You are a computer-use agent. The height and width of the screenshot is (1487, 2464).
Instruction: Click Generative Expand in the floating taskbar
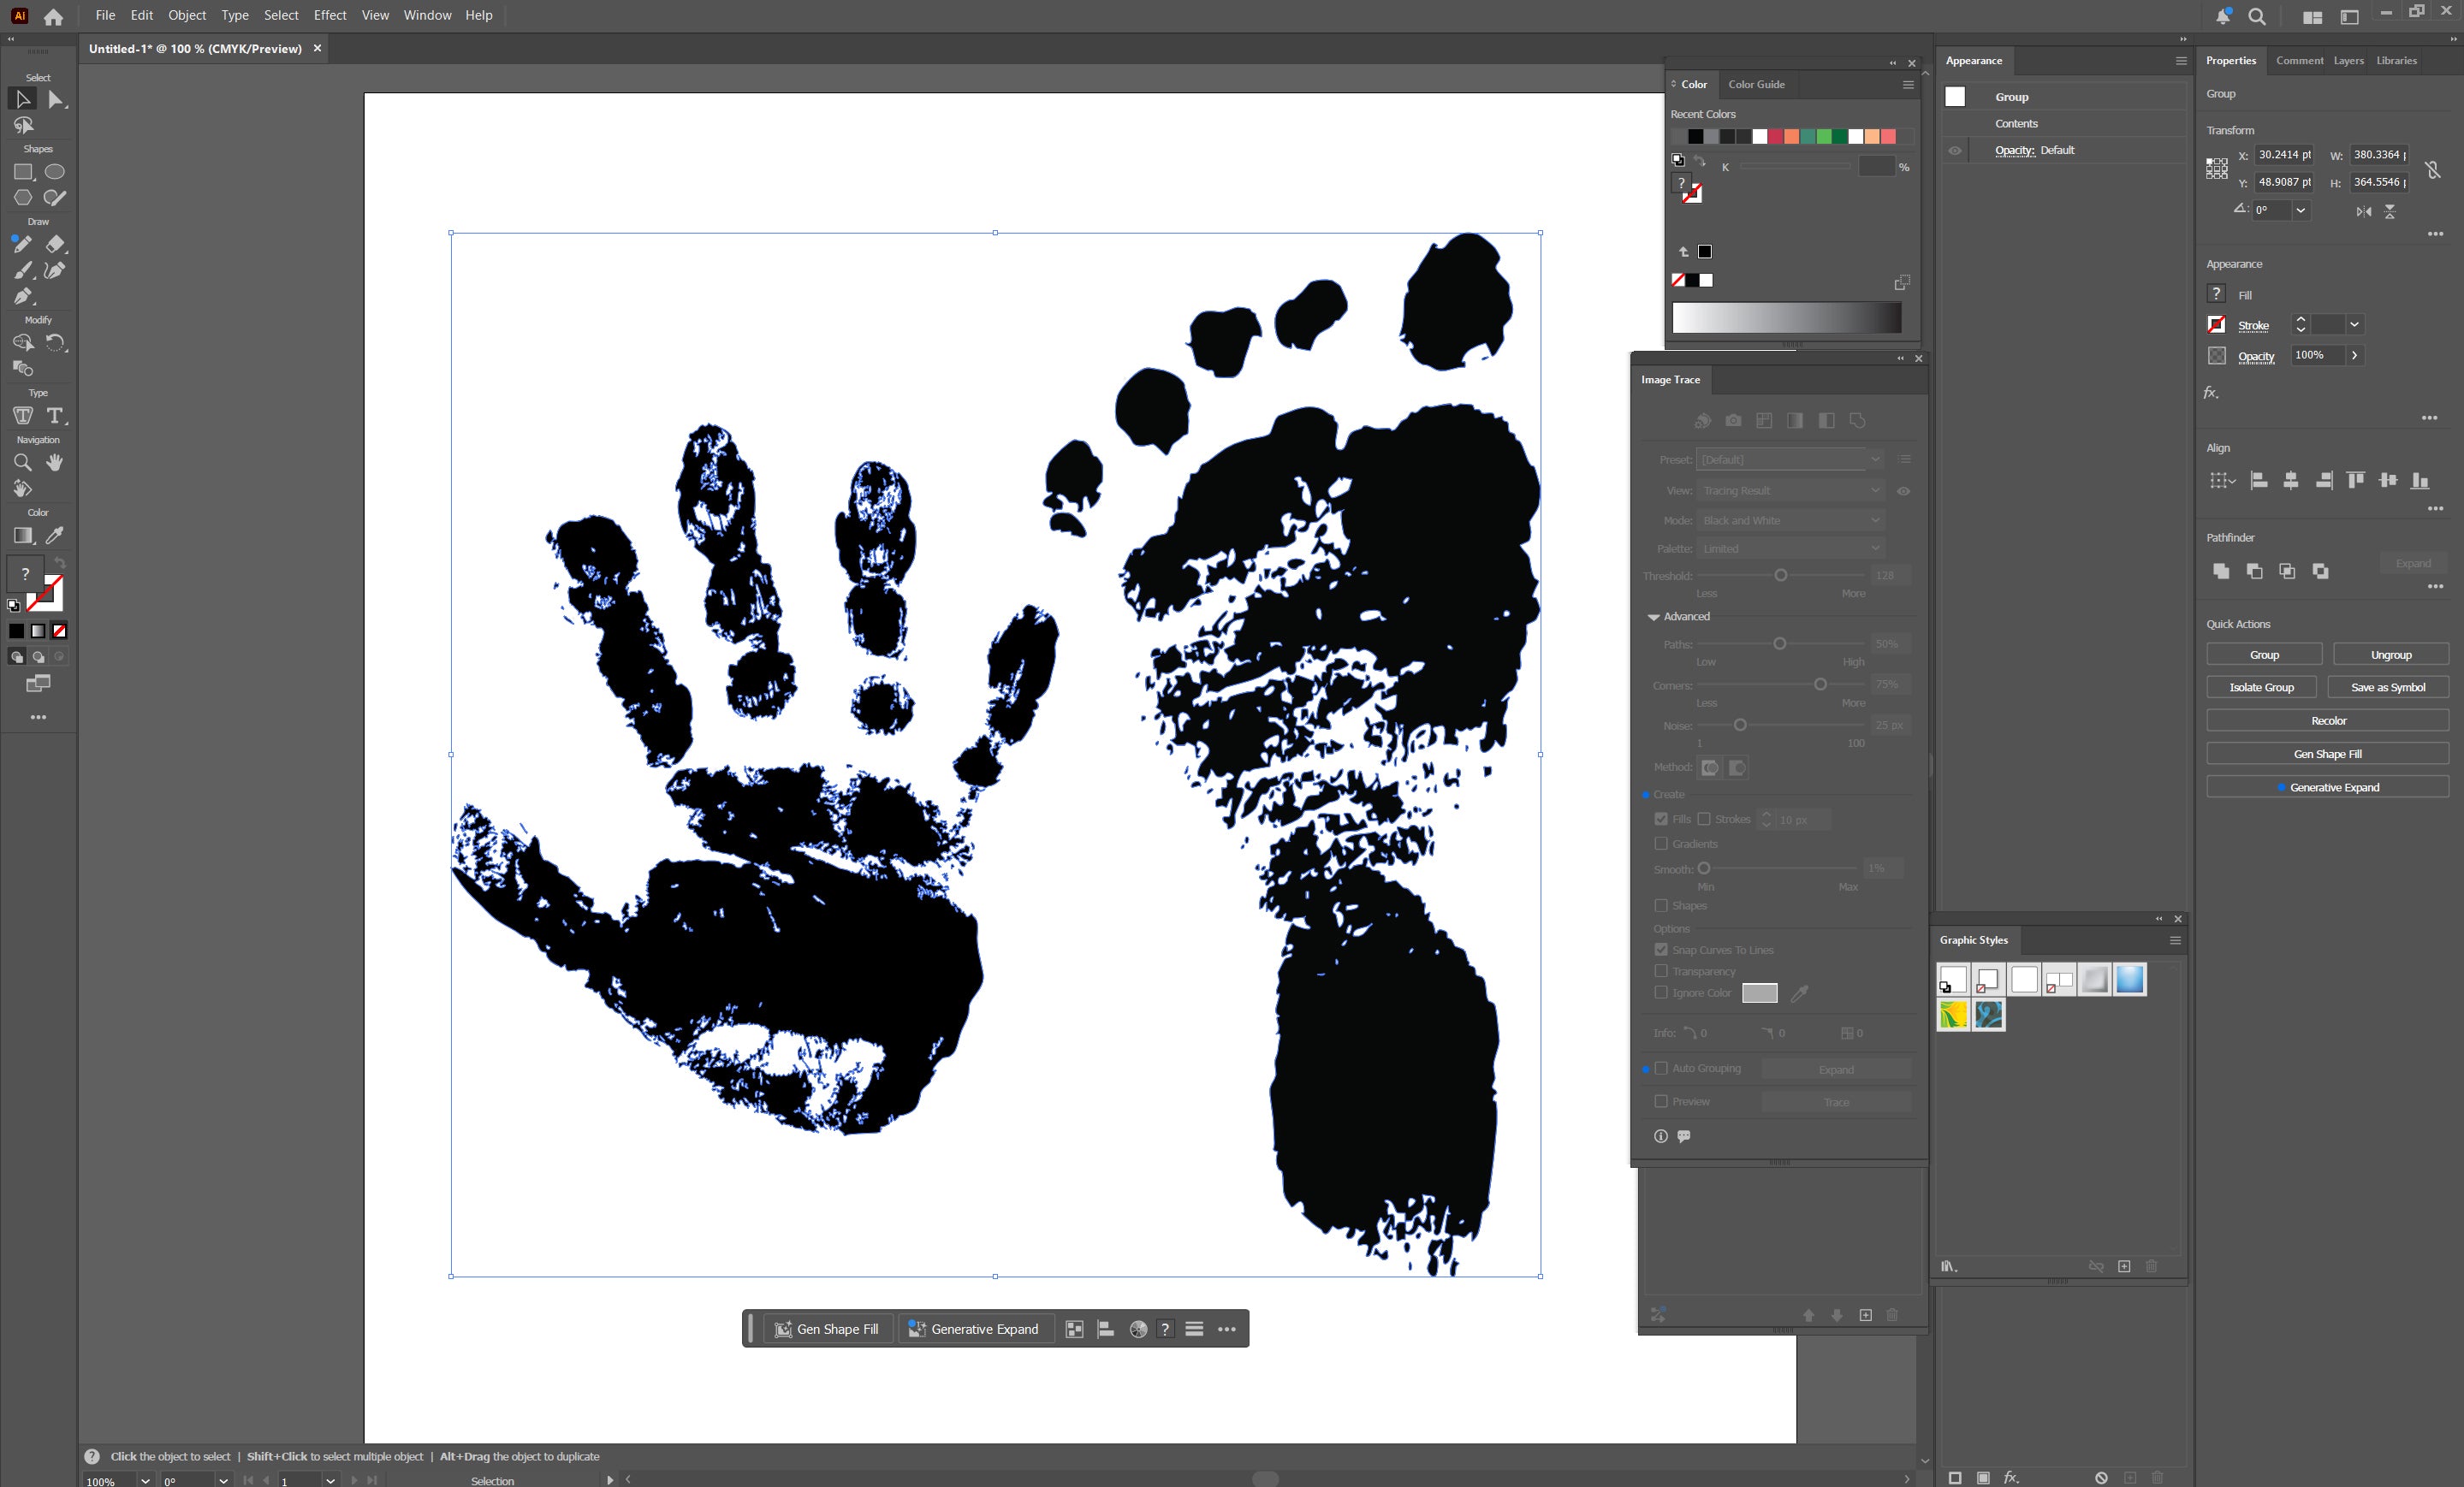pos(974,1329)
